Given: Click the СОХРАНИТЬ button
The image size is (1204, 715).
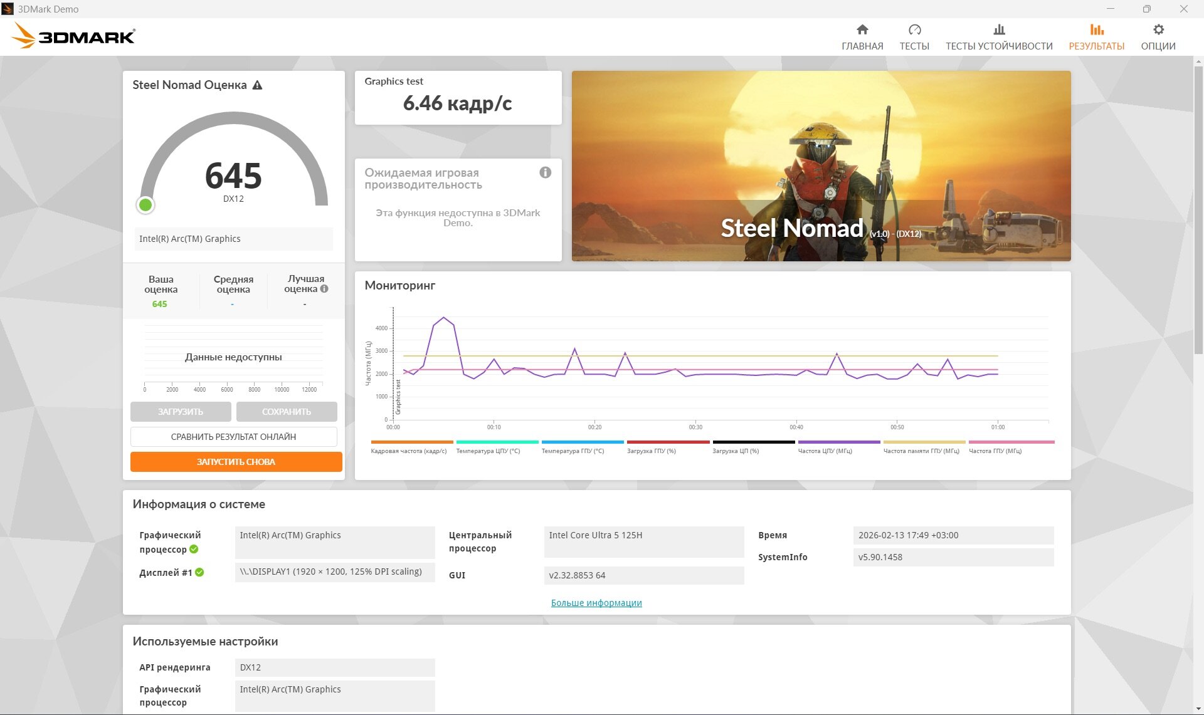Looking at the screenshot, I should tap(287, 412).
